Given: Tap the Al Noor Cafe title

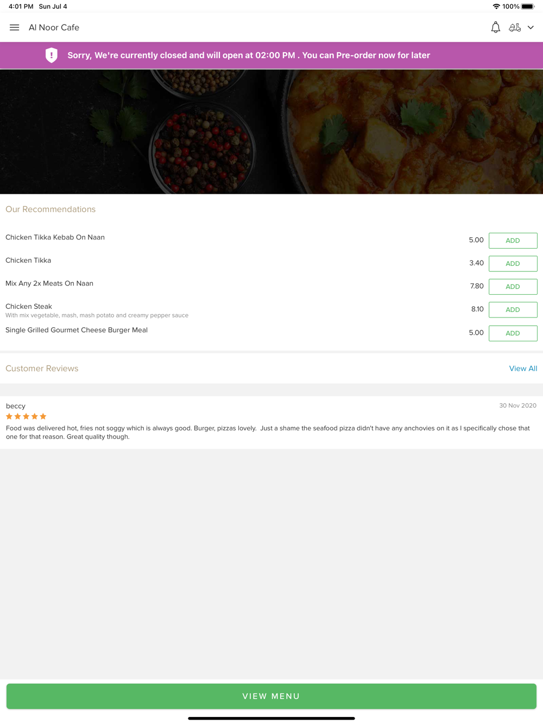Looking at the screenshot, I should coord(54,28).
